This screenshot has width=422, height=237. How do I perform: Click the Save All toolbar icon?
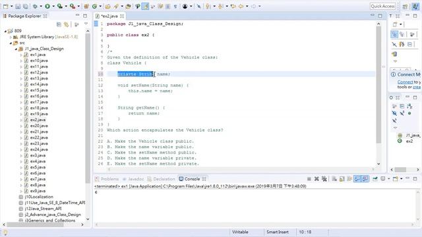click(25, 6)
